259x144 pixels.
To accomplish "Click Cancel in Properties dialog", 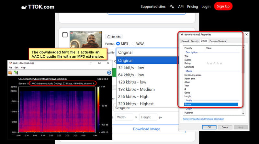I will [x=225, y=127].
